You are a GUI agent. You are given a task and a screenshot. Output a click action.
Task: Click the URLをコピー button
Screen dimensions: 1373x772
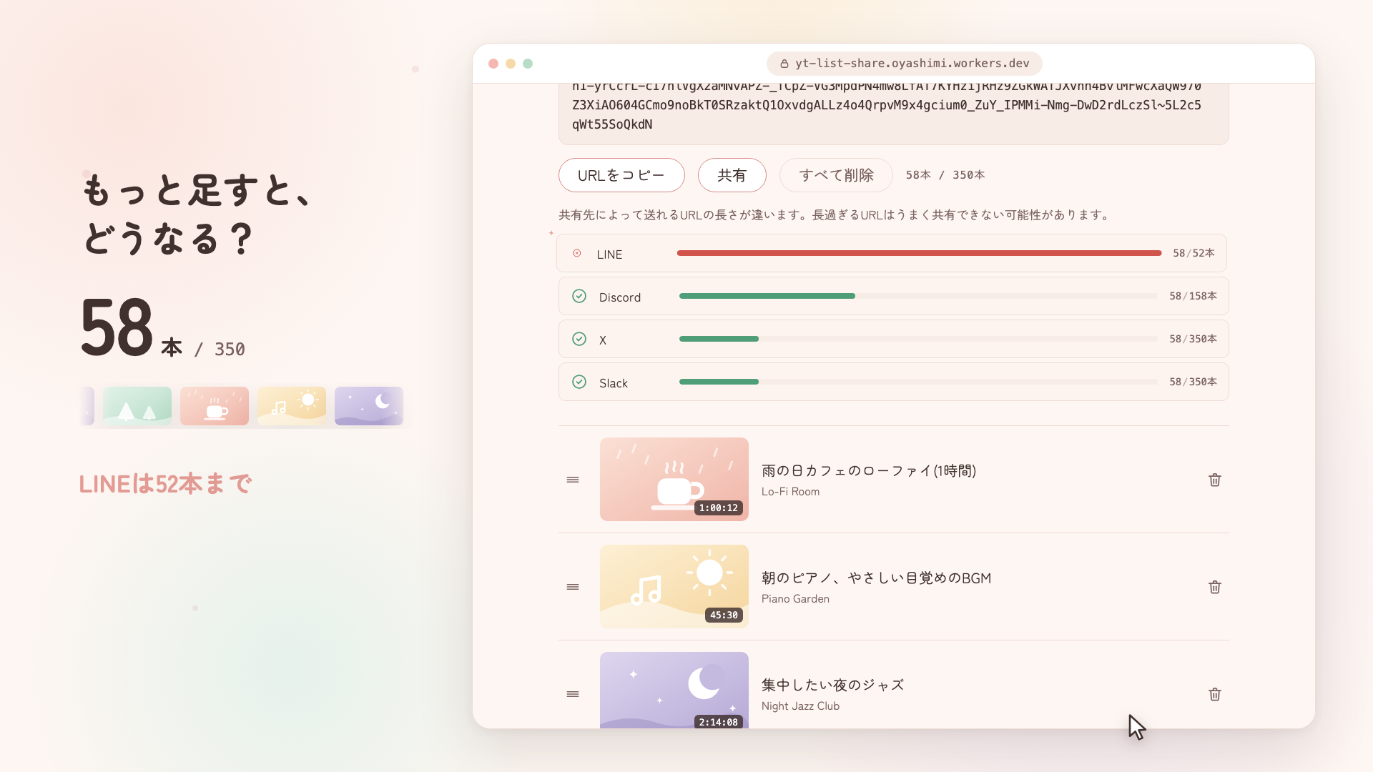coord(621,175)
